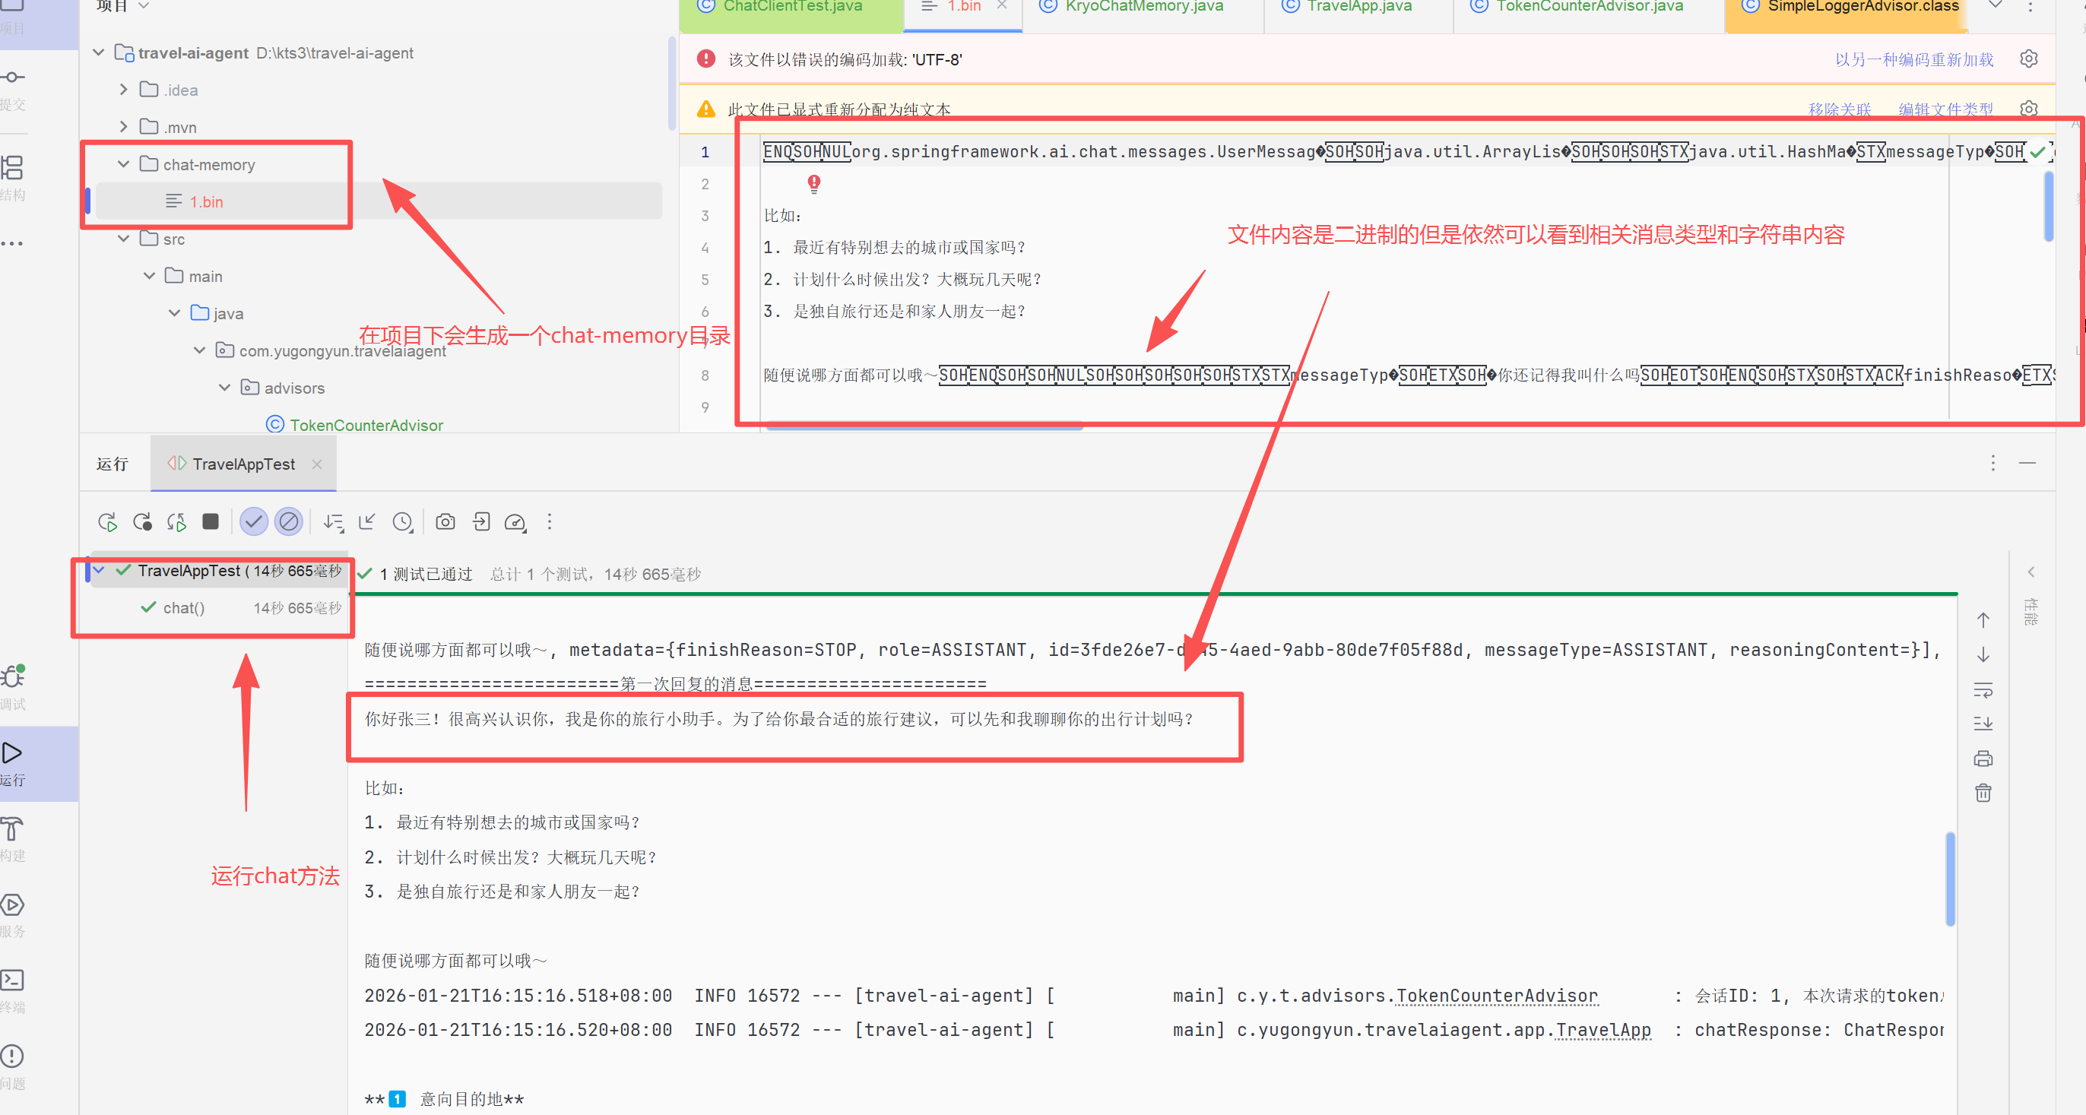Open the TravelApp.java editor tab
Viewport: 2086px width, 1115px height.
point(1358,7)
